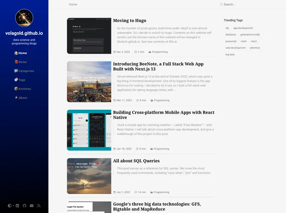This screenshot has height=213, width=286.
Task: Click the search magnifier icon
Action: tap(221, 5)
